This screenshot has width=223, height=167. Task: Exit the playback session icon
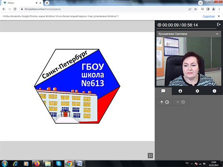pyautogui.click(x=219, y=24)
